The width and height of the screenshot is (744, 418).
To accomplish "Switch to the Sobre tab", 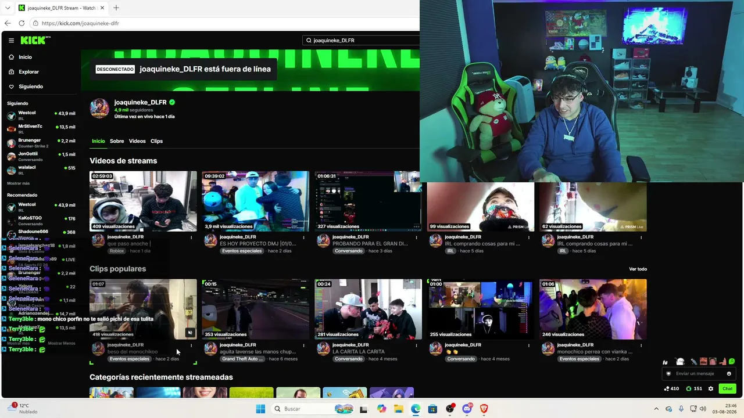I will click(x=117, y=141).
